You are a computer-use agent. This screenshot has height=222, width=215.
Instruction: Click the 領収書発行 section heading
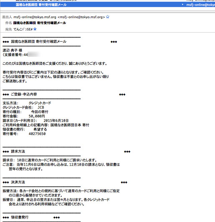[20, 217]
